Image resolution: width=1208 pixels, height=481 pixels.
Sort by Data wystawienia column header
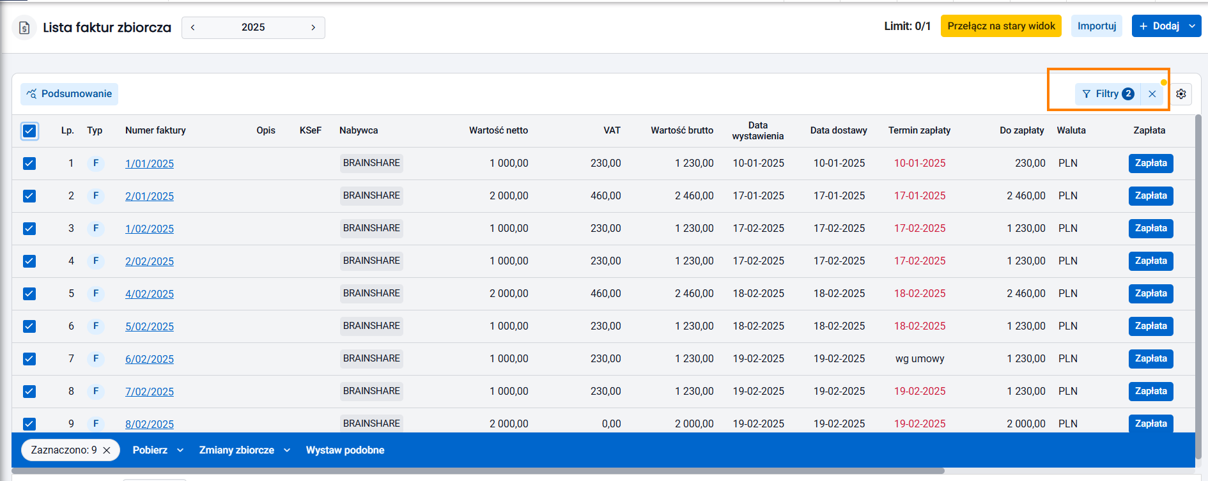pyautogui.click(x=758, y=130)
